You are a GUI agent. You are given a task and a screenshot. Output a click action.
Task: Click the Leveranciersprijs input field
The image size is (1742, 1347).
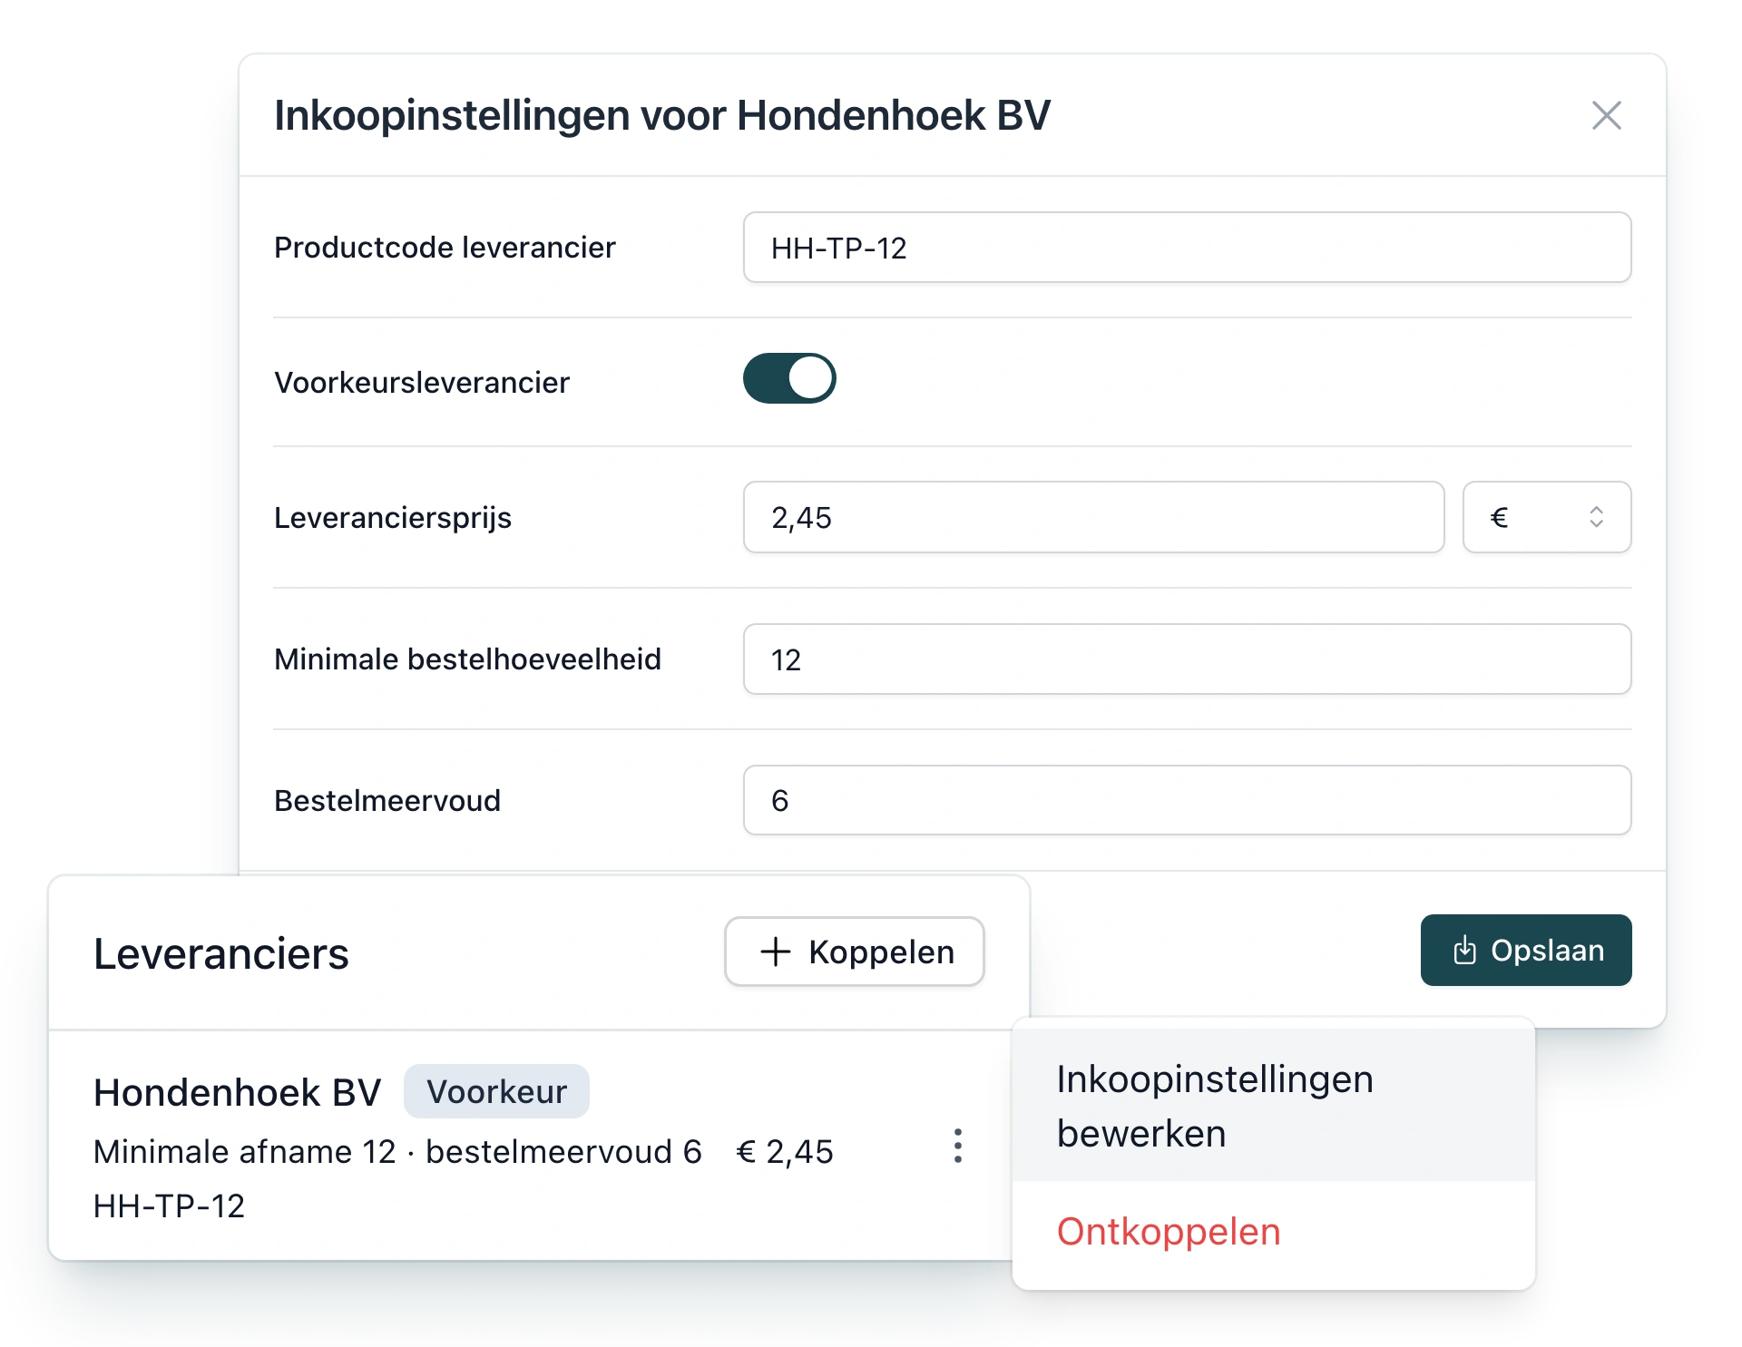point(1093,517)
